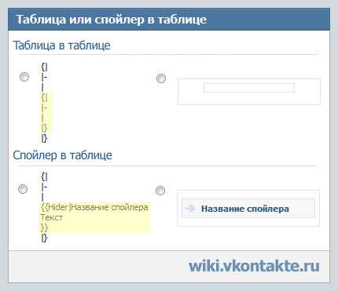Click the inner nested table preview box

pyautogui.click(x=249, y=88)
